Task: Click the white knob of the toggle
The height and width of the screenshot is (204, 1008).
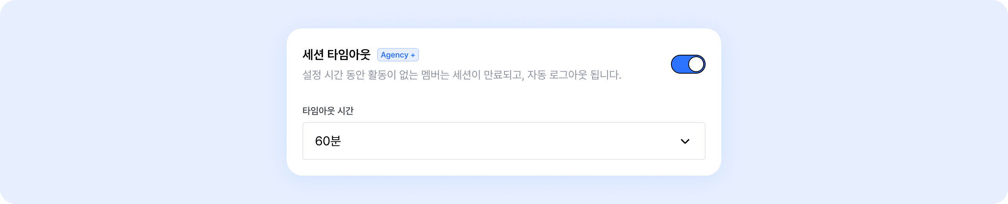Action: [696, 64]
